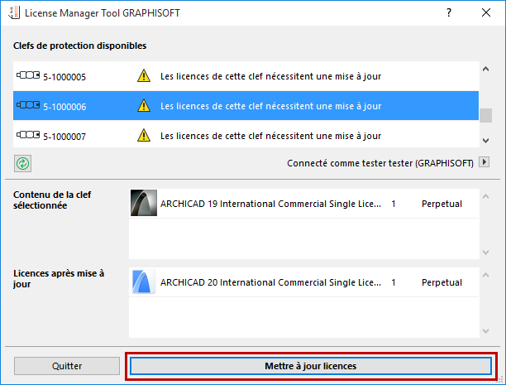Click Connecté comme tester tester text
This screenshot has width=506, height=385.
(380, 163)
